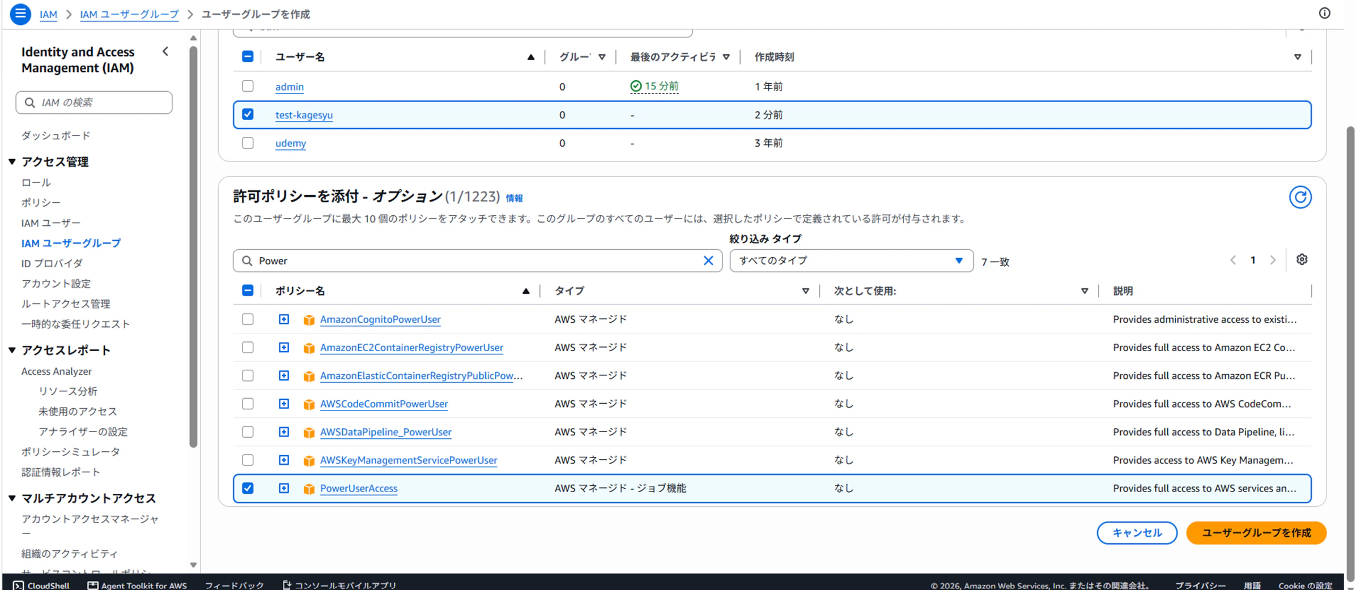Uncheck the PowerUserAccess policy checkbox
This screenshot has height=590, width=1356.
248,488
